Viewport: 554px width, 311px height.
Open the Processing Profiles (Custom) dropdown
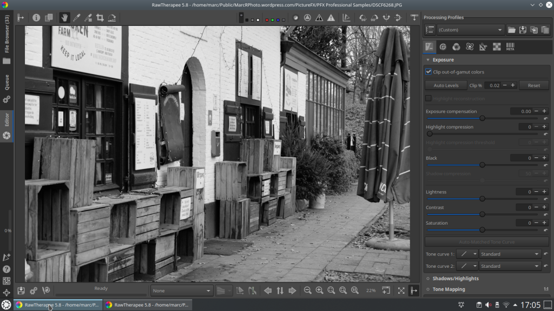(470, 30)
